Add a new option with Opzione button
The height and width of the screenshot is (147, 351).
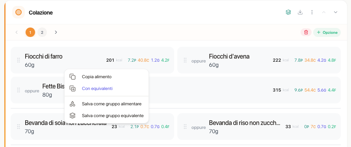pyautogui.click(x=327, y=32)
